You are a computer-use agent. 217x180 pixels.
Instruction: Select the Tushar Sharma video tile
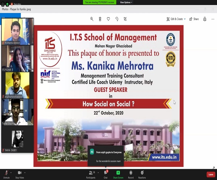(x=17, y=112)
